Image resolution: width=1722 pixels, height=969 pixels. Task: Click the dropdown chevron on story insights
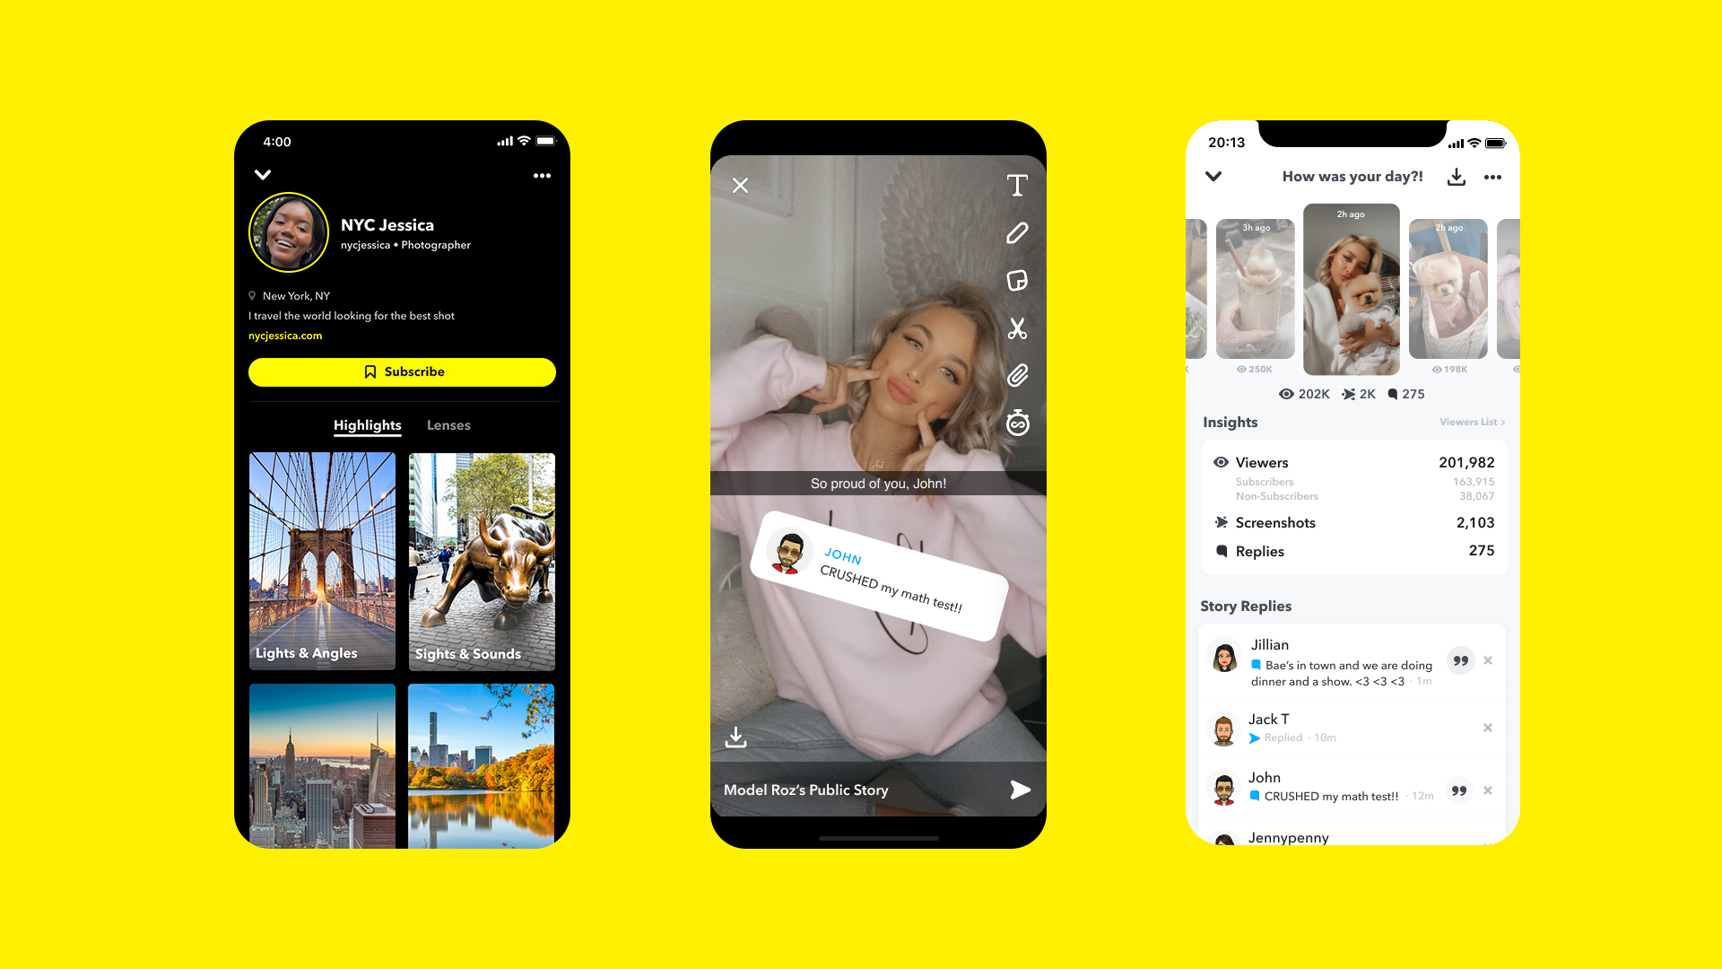[1214, 176]
